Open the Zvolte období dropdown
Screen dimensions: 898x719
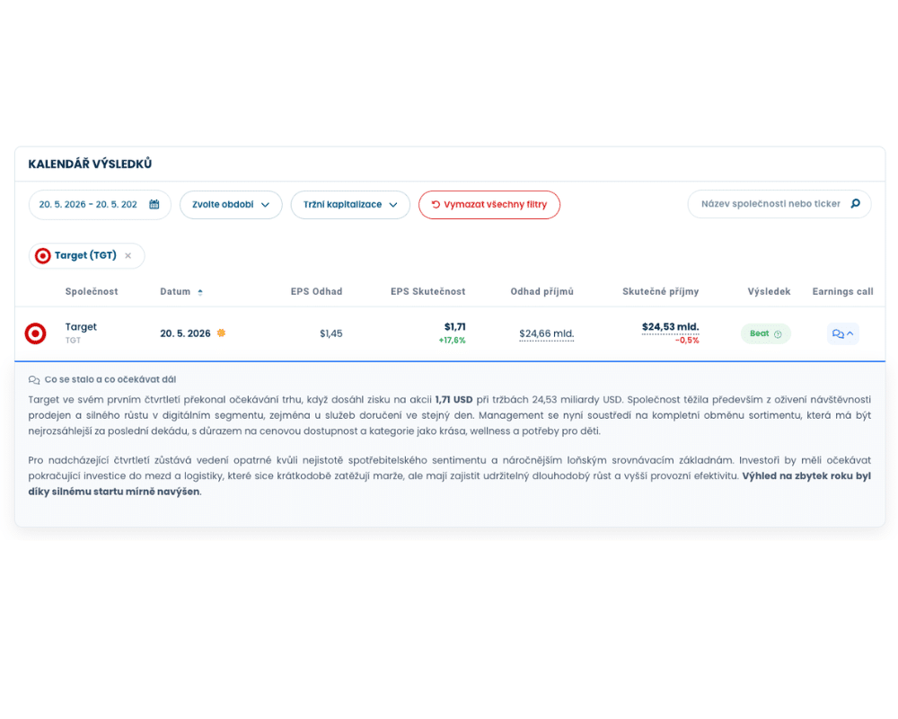point(231,205)
